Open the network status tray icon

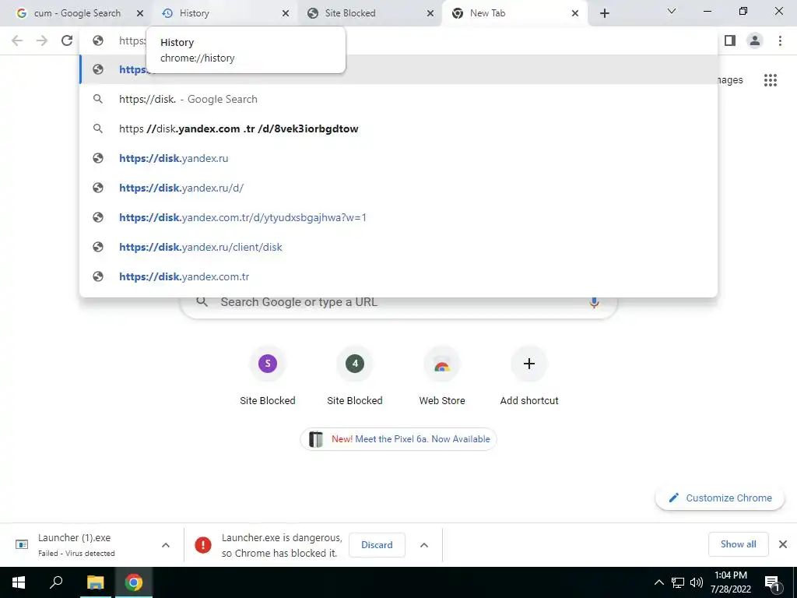(678, 582)
